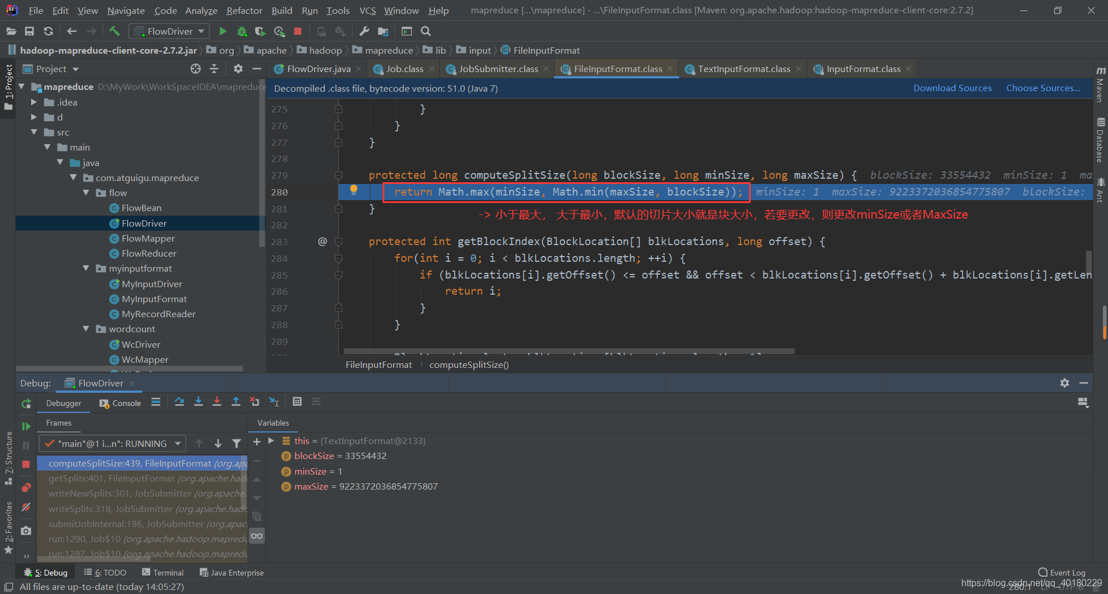Viewport: 1108px width, 594px height.
Task: Switch to the Console tab
Action: click(x=120, y=403)
